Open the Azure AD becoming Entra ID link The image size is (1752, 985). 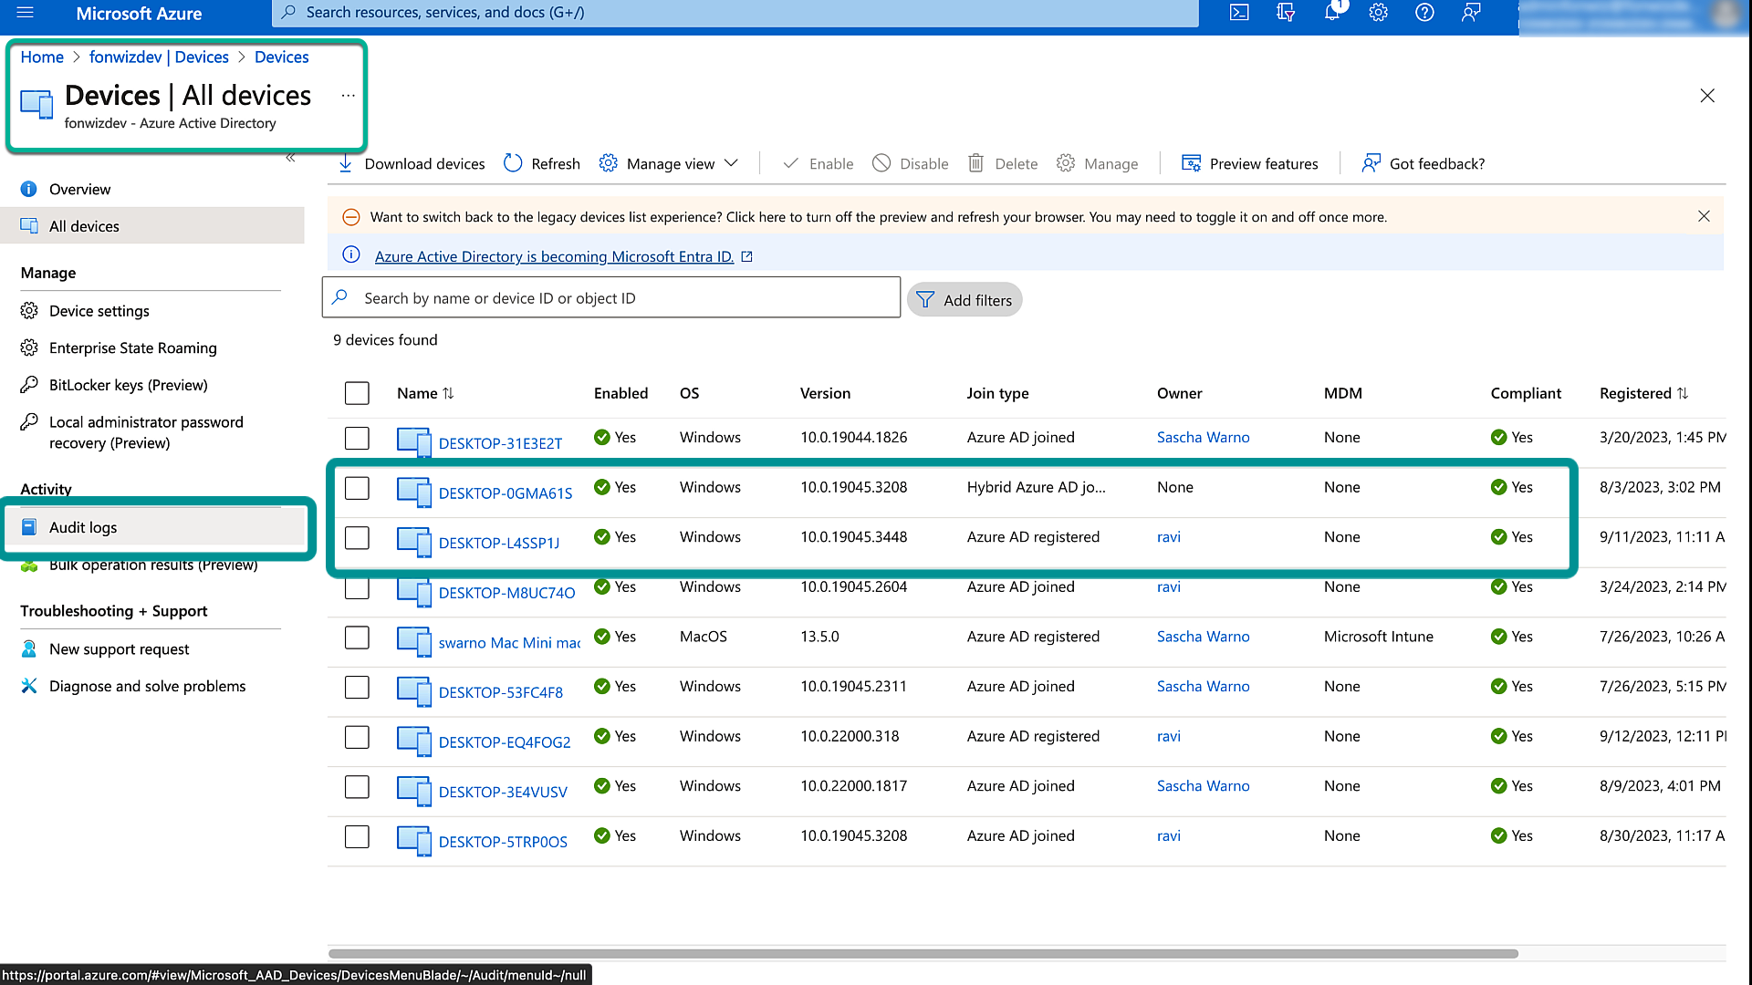(x=554, y=256)
